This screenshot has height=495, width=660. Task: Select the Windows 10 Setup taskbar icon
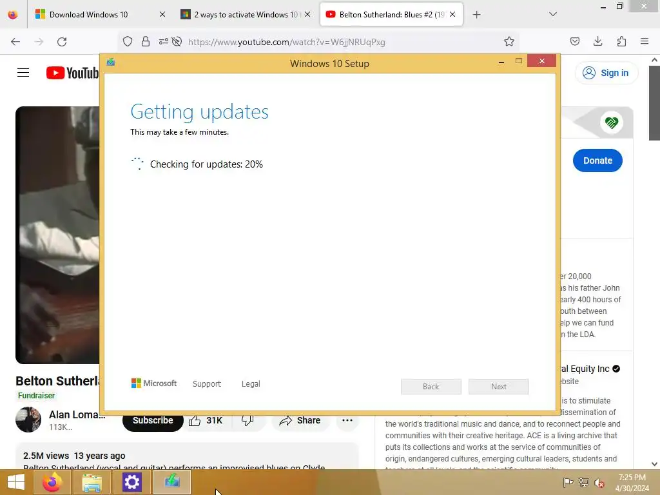coord(171,482)
